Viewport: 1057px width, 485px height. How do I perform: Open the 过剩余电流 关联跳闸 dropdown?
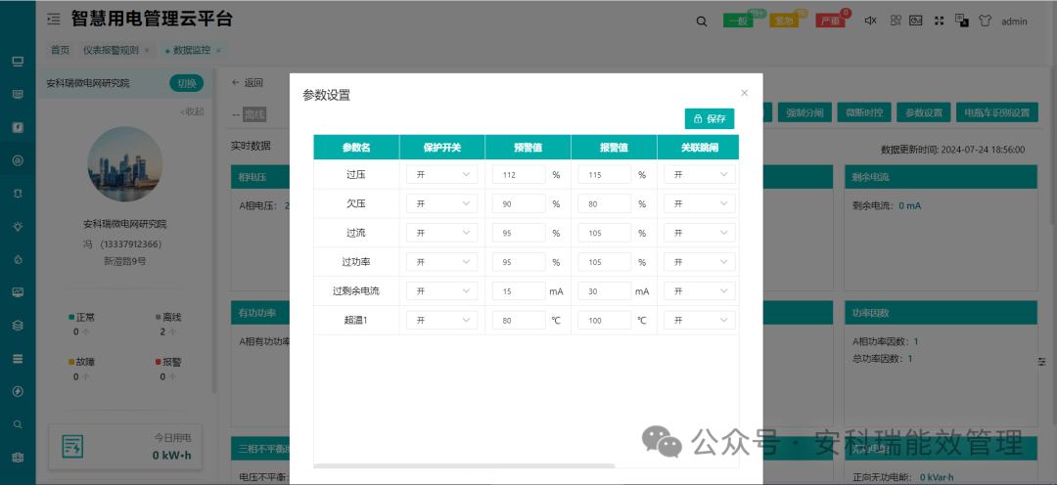[700, 291]
